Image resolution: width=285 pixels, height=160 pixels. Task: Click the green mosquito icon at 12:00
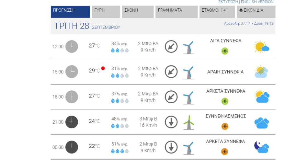pos(225,51)
